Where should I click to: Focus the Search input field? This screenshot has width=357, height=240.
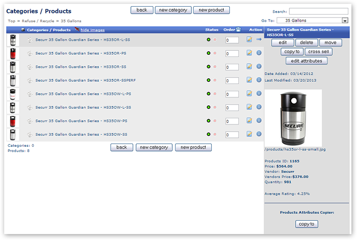318,11
